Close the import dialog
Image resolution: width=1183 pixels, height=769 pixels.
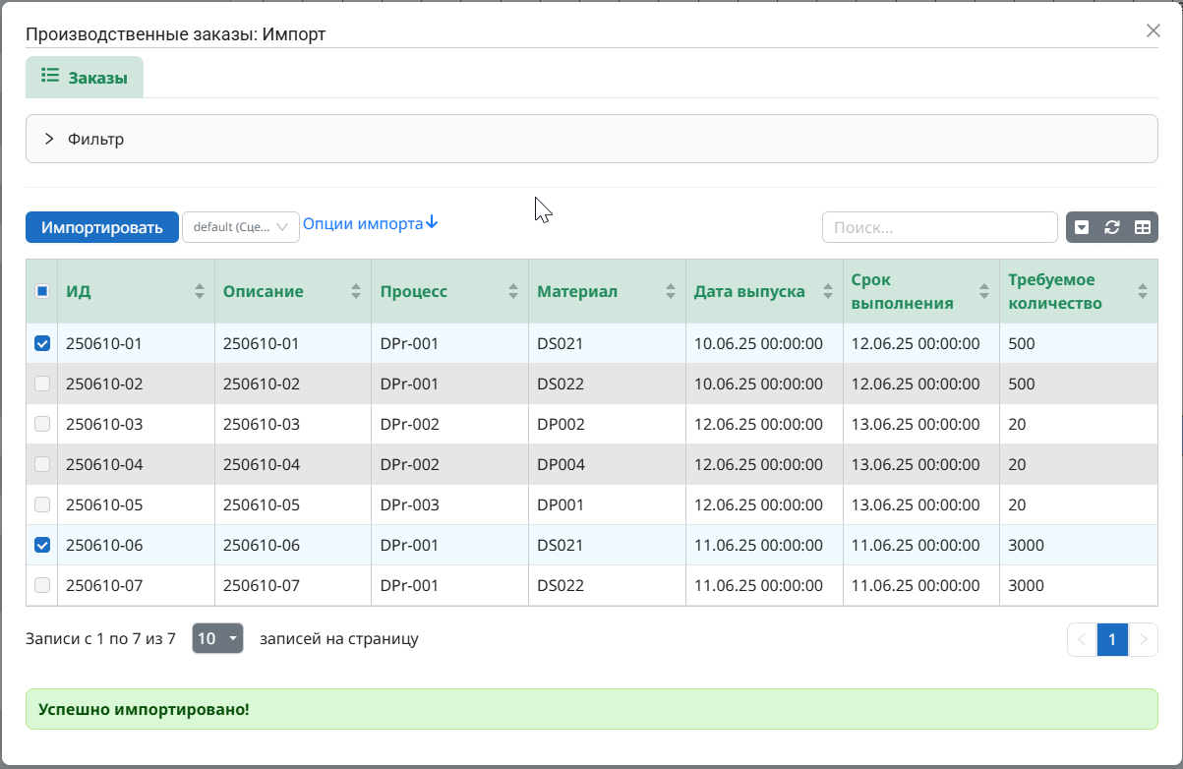click(x=1153, y=30)
